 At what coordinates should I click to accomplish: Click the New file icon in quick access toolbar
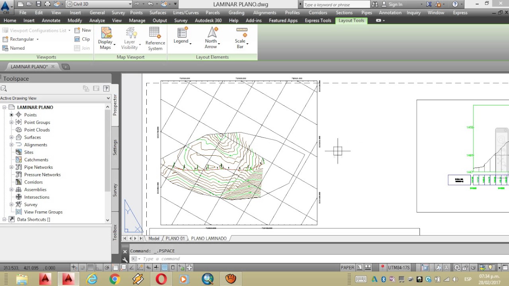(20, 4)
